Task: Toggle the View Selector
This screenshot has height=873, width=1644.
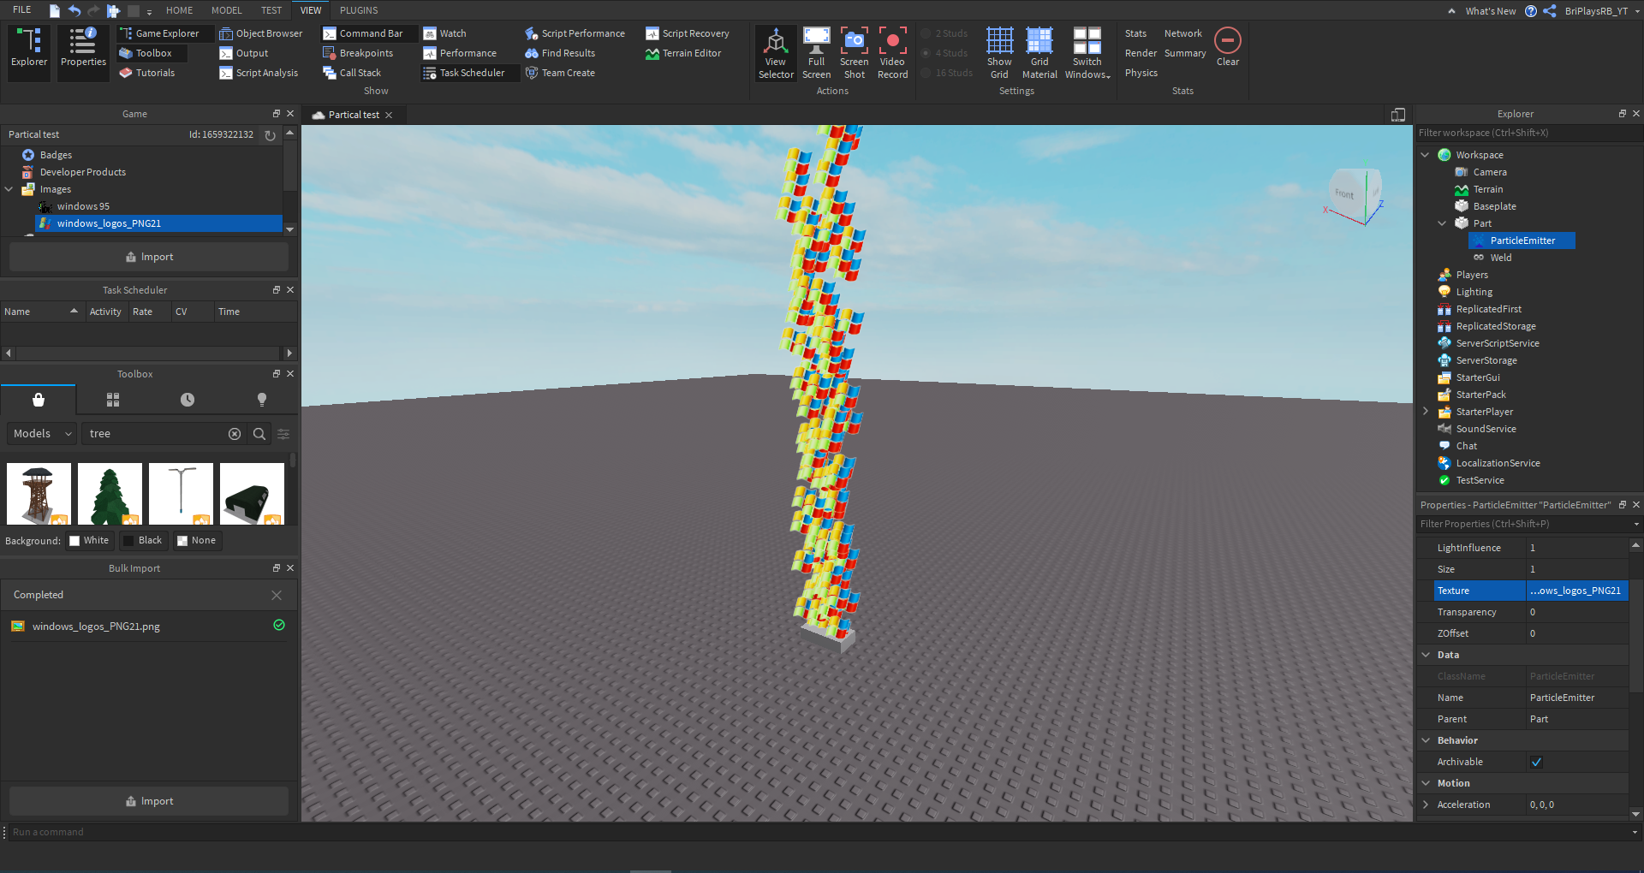Action: tap(776, 53)
